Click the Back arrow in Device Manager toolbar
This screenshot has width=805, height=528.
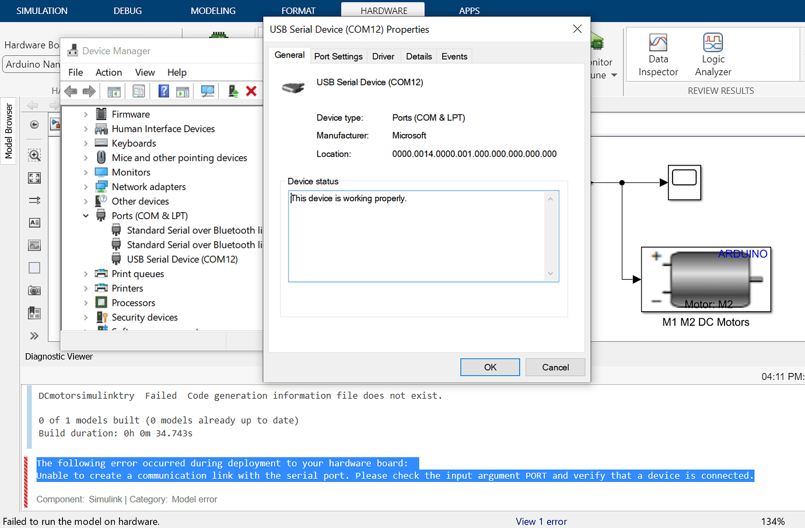71,91
